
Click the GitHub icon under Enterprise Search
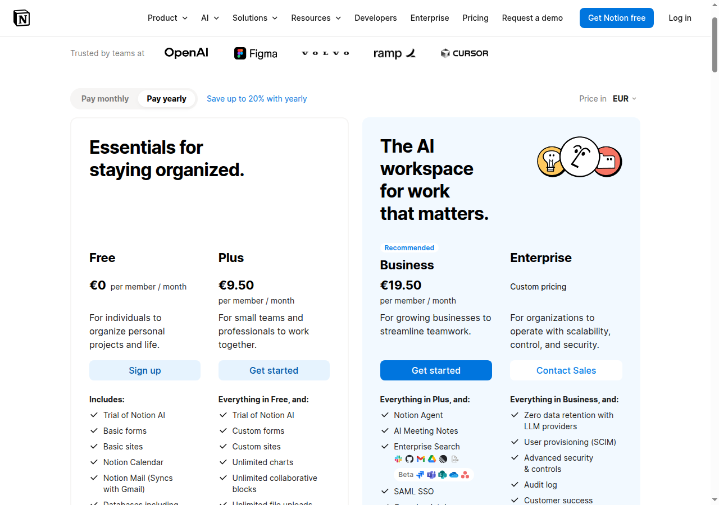pos(409,459)
